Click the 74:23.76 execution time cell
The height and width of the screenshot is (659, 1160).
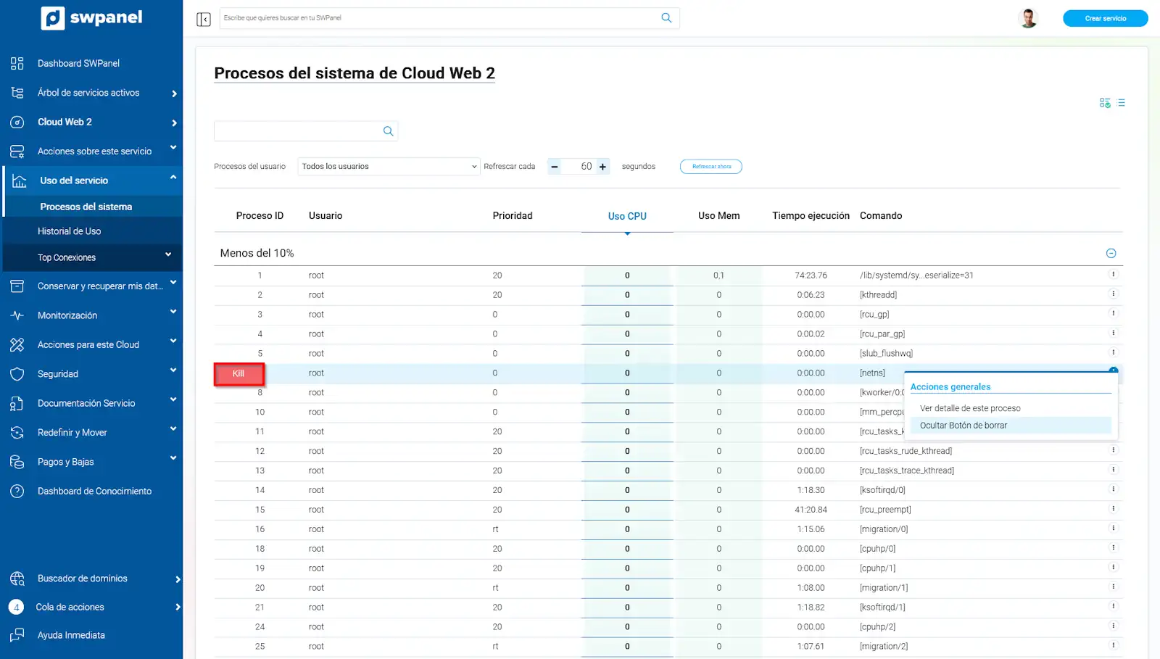pos(811,275)
